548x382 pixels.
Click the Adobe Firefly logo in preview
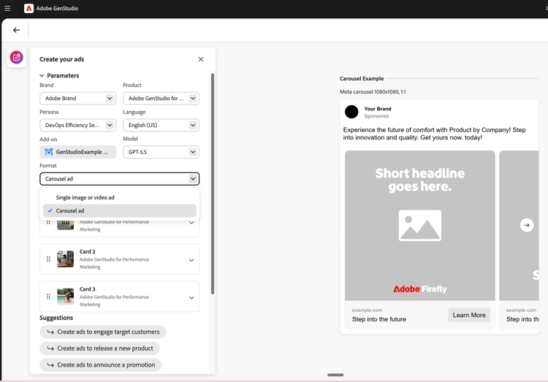(419, 289)
